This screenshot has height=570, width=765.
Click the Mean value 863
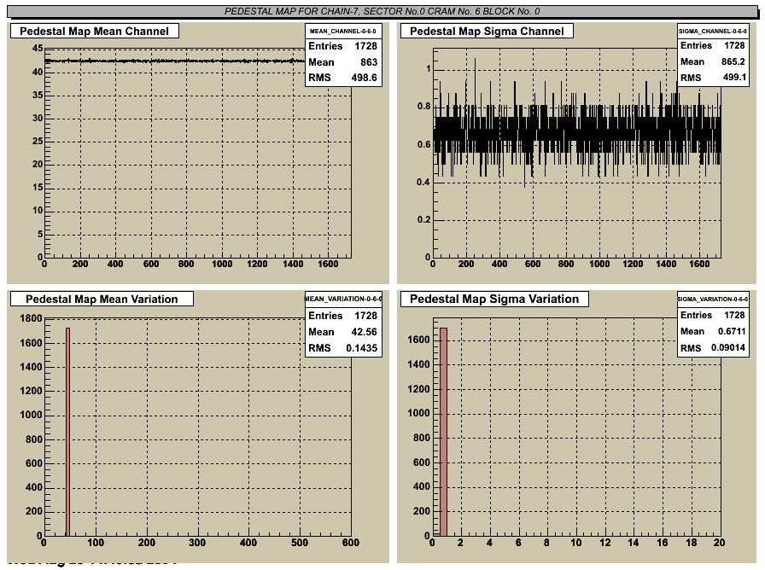pos(369,62)
